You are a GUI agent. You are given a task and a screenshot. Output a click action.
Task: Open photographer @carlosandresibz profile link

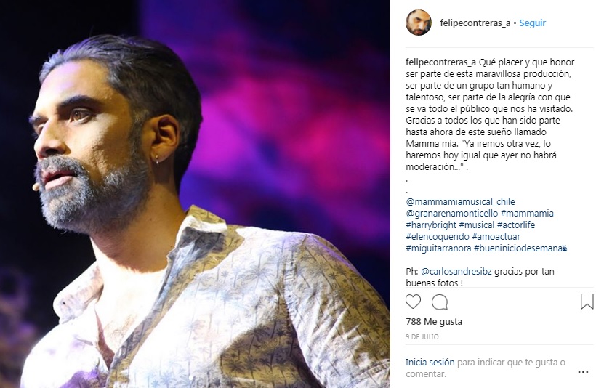[456, 272]
